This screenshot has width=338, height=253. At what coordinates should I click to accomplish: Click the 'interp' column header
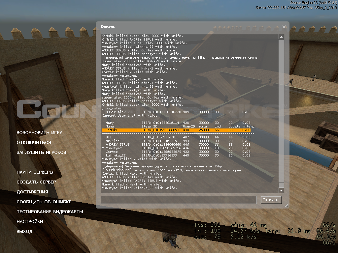[x=249, y=126]
